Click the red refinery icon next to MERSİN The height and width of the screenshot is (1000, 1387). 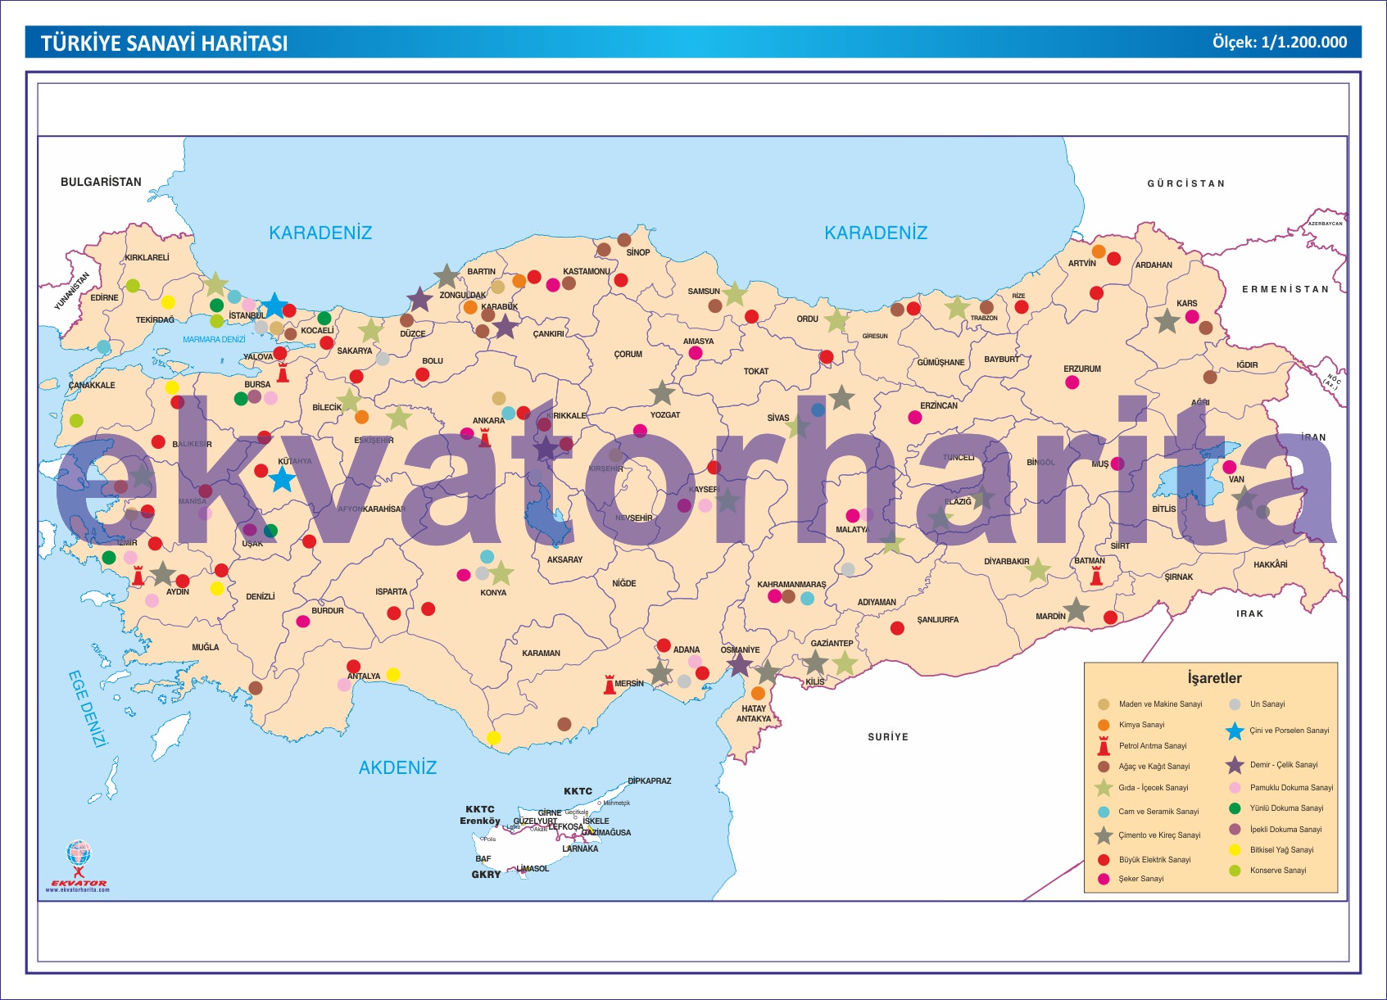click(609, 685)
